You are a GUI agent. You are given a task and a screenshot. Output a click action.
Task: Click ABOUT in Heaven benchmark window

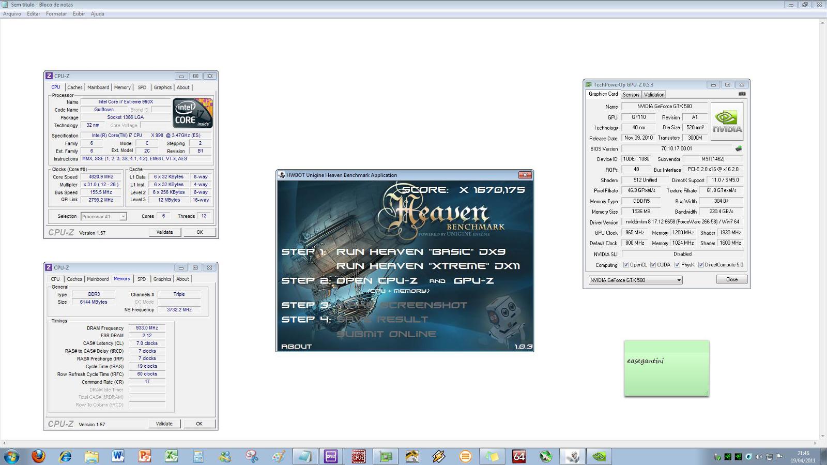coord(296,347)
